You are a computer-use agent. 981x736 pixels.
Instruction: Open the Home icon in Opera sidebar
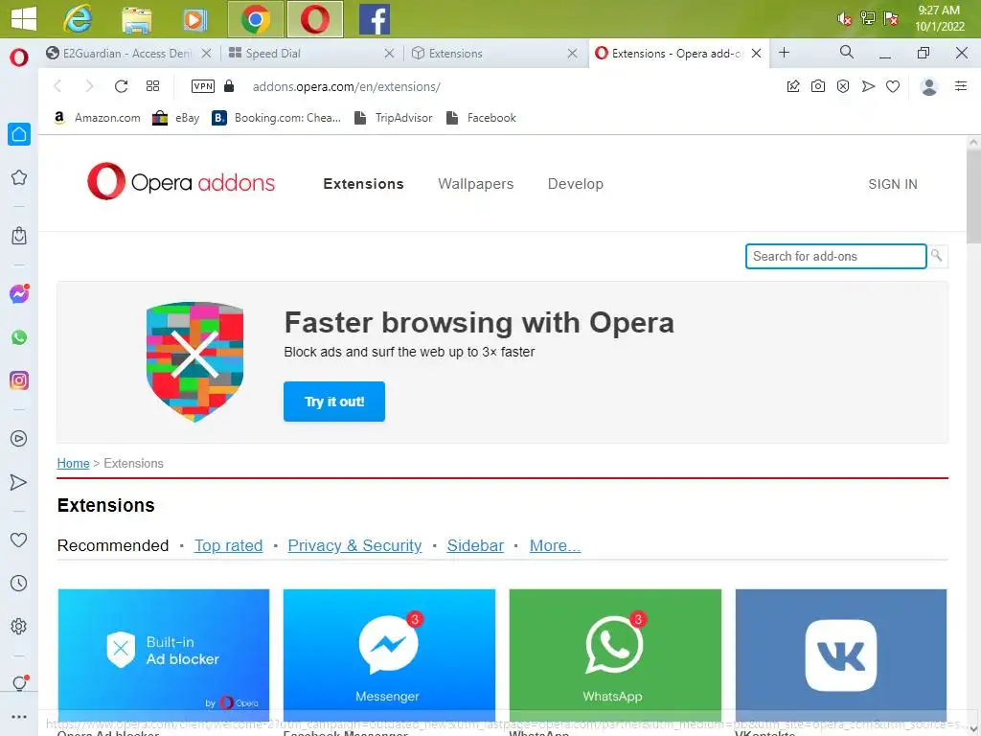(19, 134)
